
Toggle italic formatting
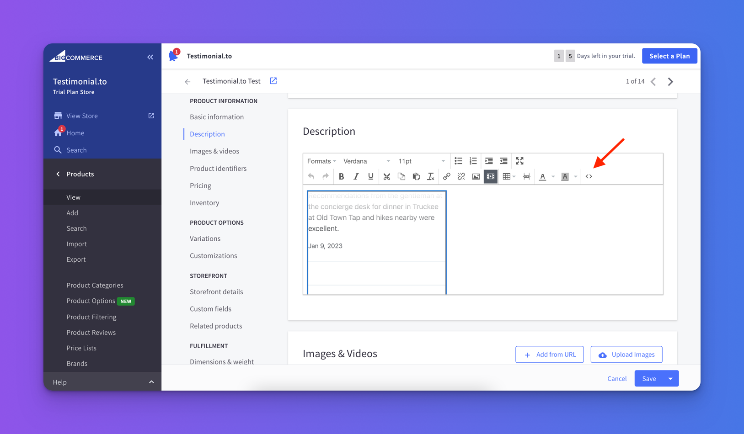(356, 176)
